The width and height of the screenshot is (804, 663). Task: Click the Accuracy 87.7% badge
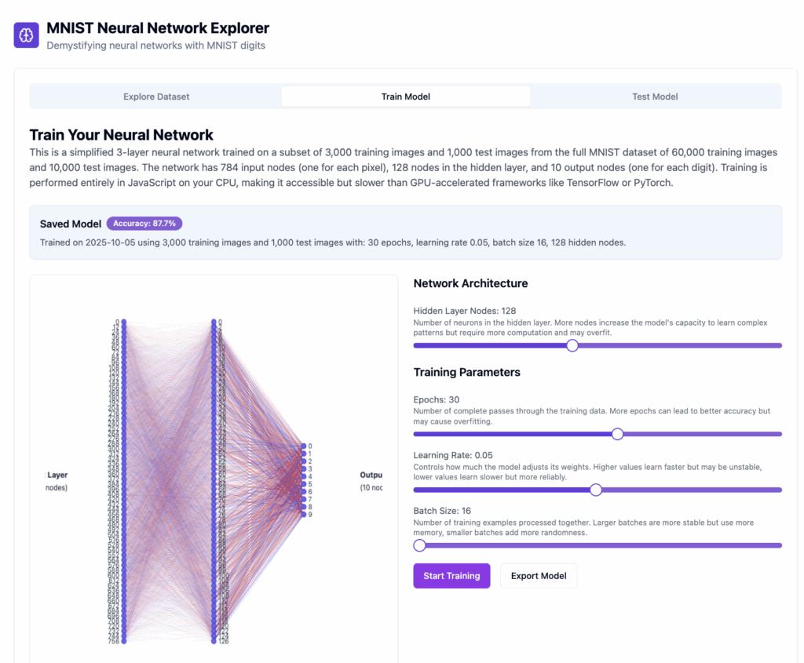point(144,224)
